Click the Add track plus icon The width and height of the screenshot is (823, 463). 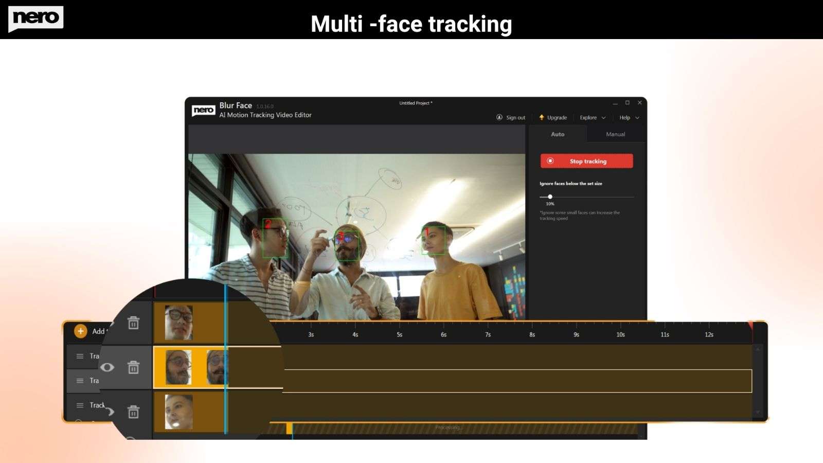tap(80, 331)
